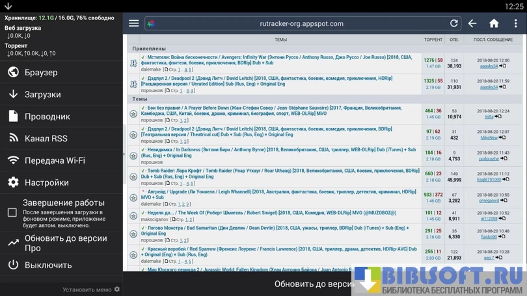Click the Настройки gear icon
The image size is (527, 296).
pyautogui.click(x=13, y=182)
